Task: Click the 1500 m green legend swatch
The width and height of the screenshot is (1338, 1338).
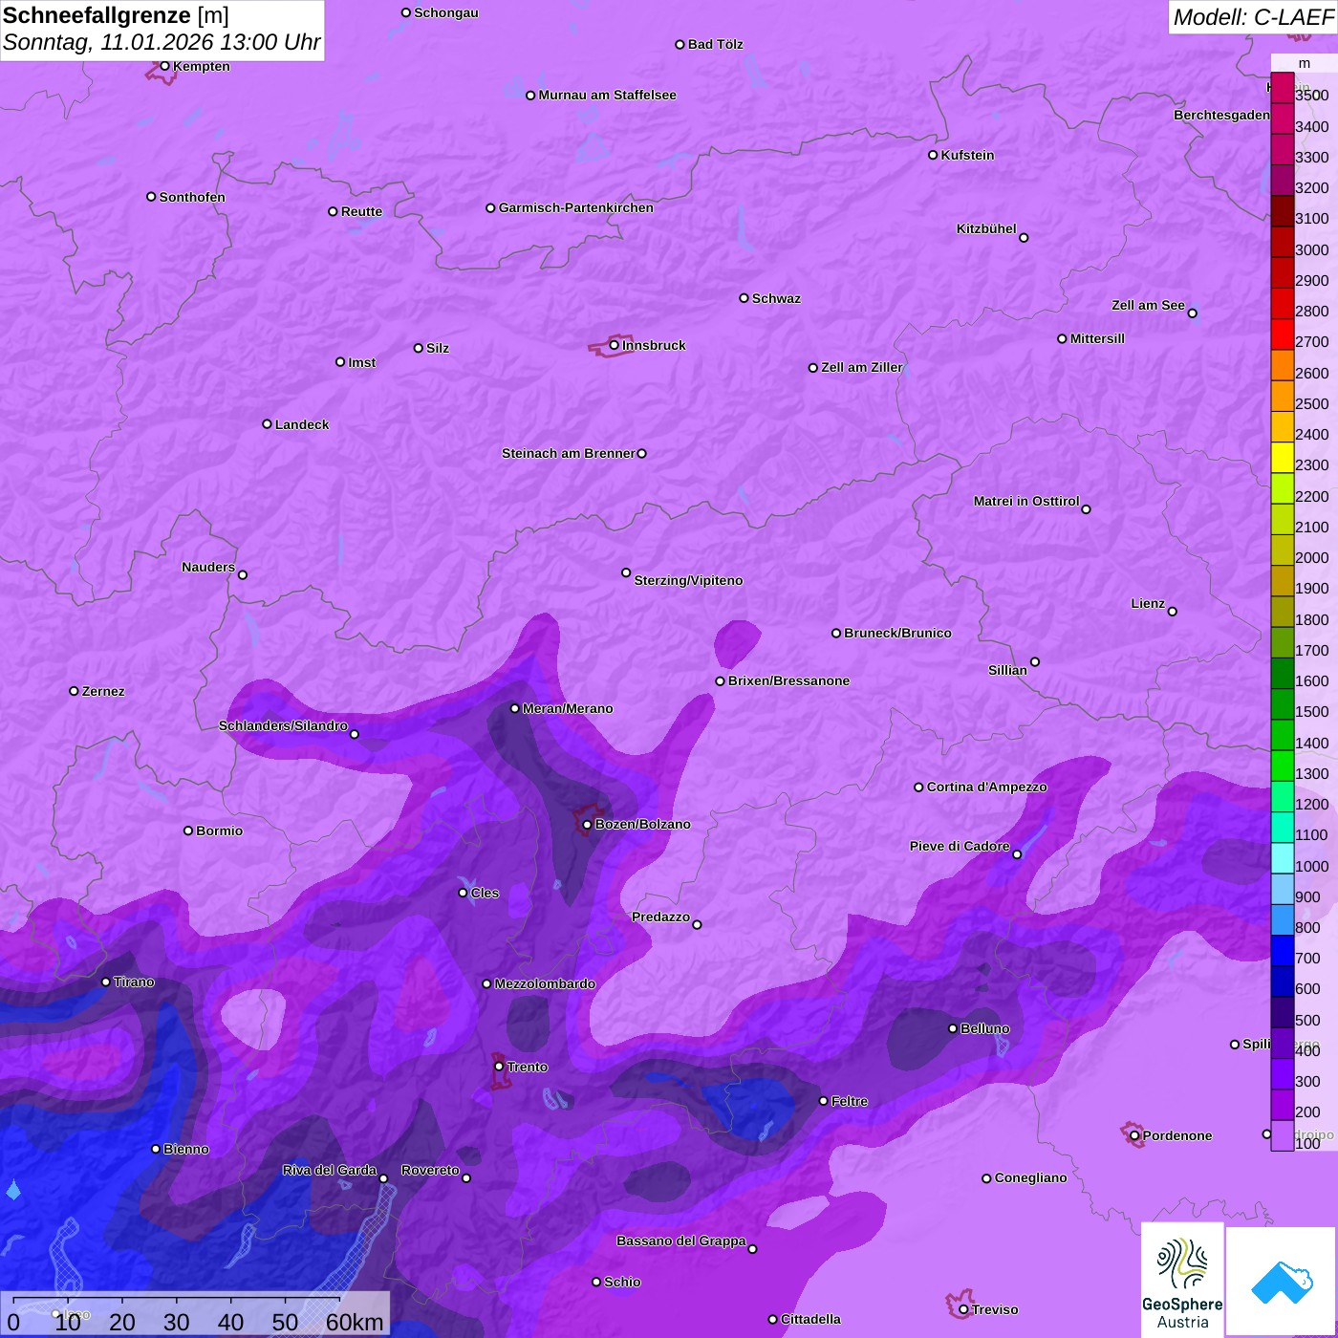Action: click(x=1283, y=704)
